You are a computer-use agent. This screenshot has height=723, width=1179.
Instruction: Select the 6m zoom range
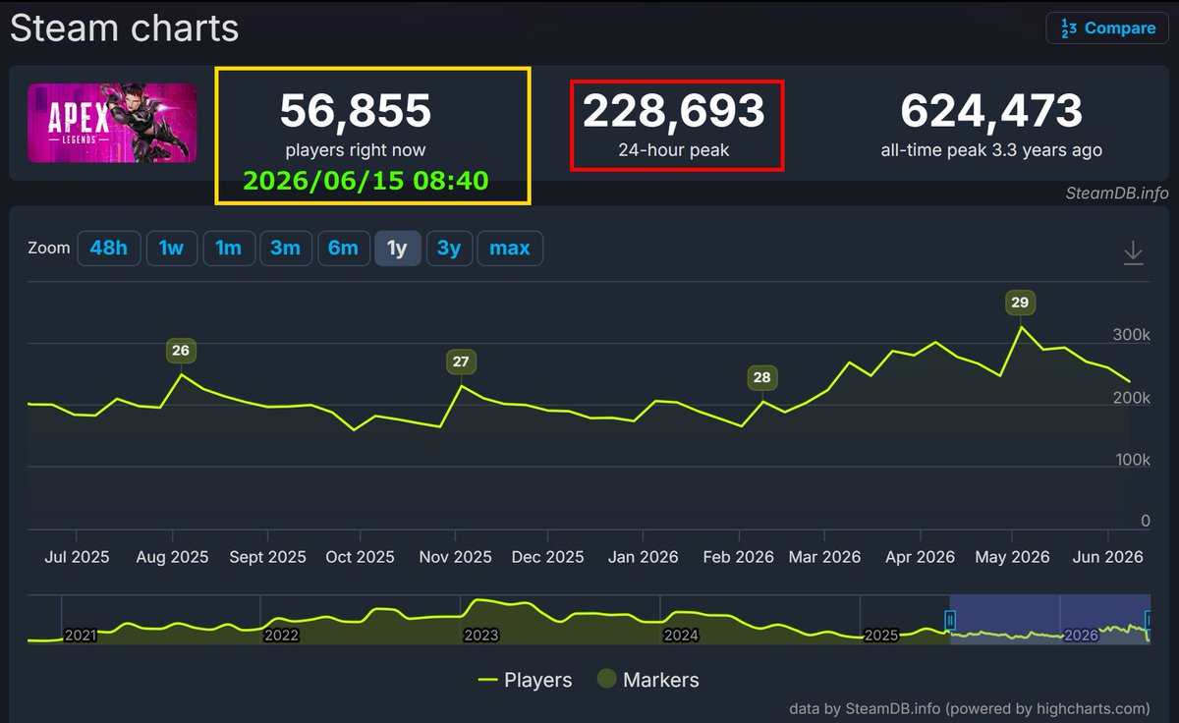click(x=343, y=249)
